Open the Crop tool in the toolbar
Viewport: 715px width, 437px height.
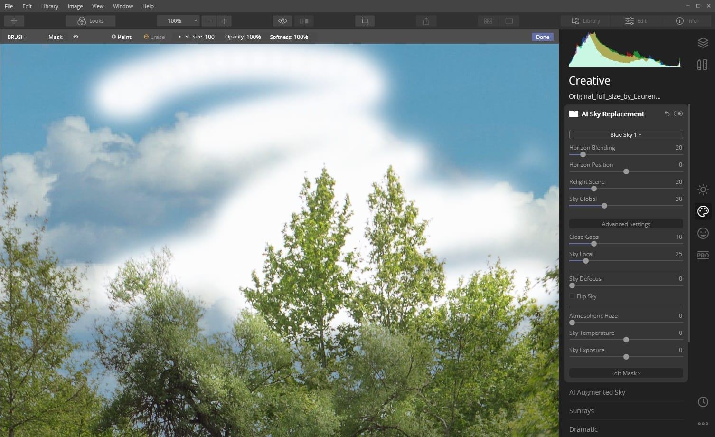click(x=365, y=20)
